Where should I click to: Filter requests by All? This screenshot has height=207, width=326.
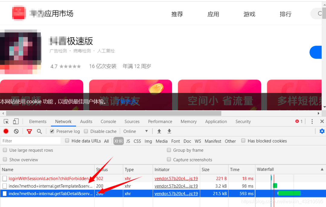pyautogui.click(x=107, y=141)
